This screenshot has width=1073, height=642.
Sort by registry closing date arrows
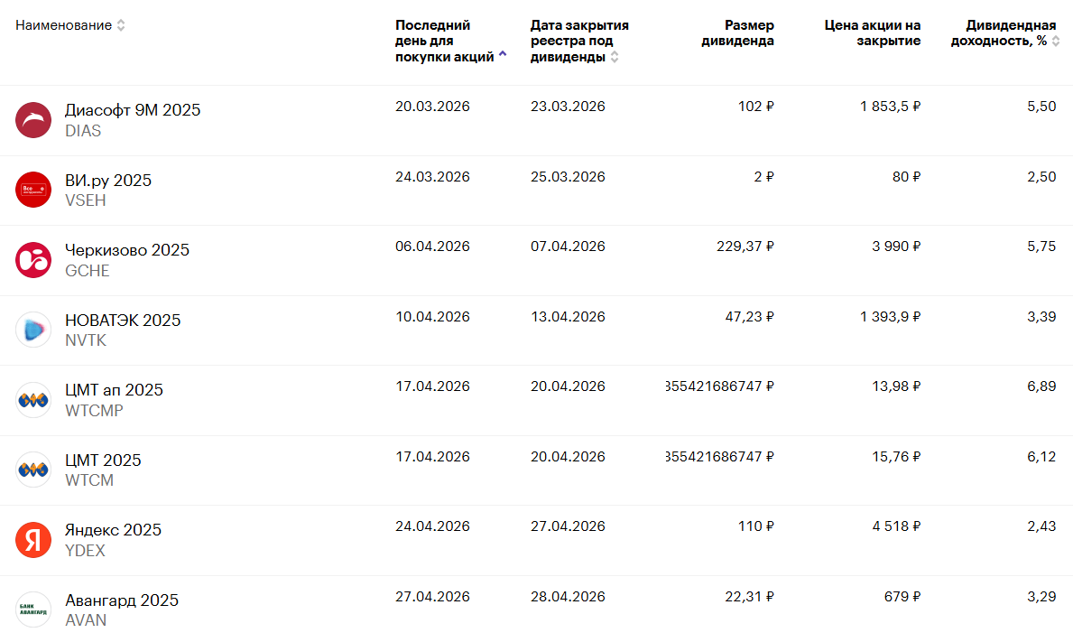coord(615,57)
